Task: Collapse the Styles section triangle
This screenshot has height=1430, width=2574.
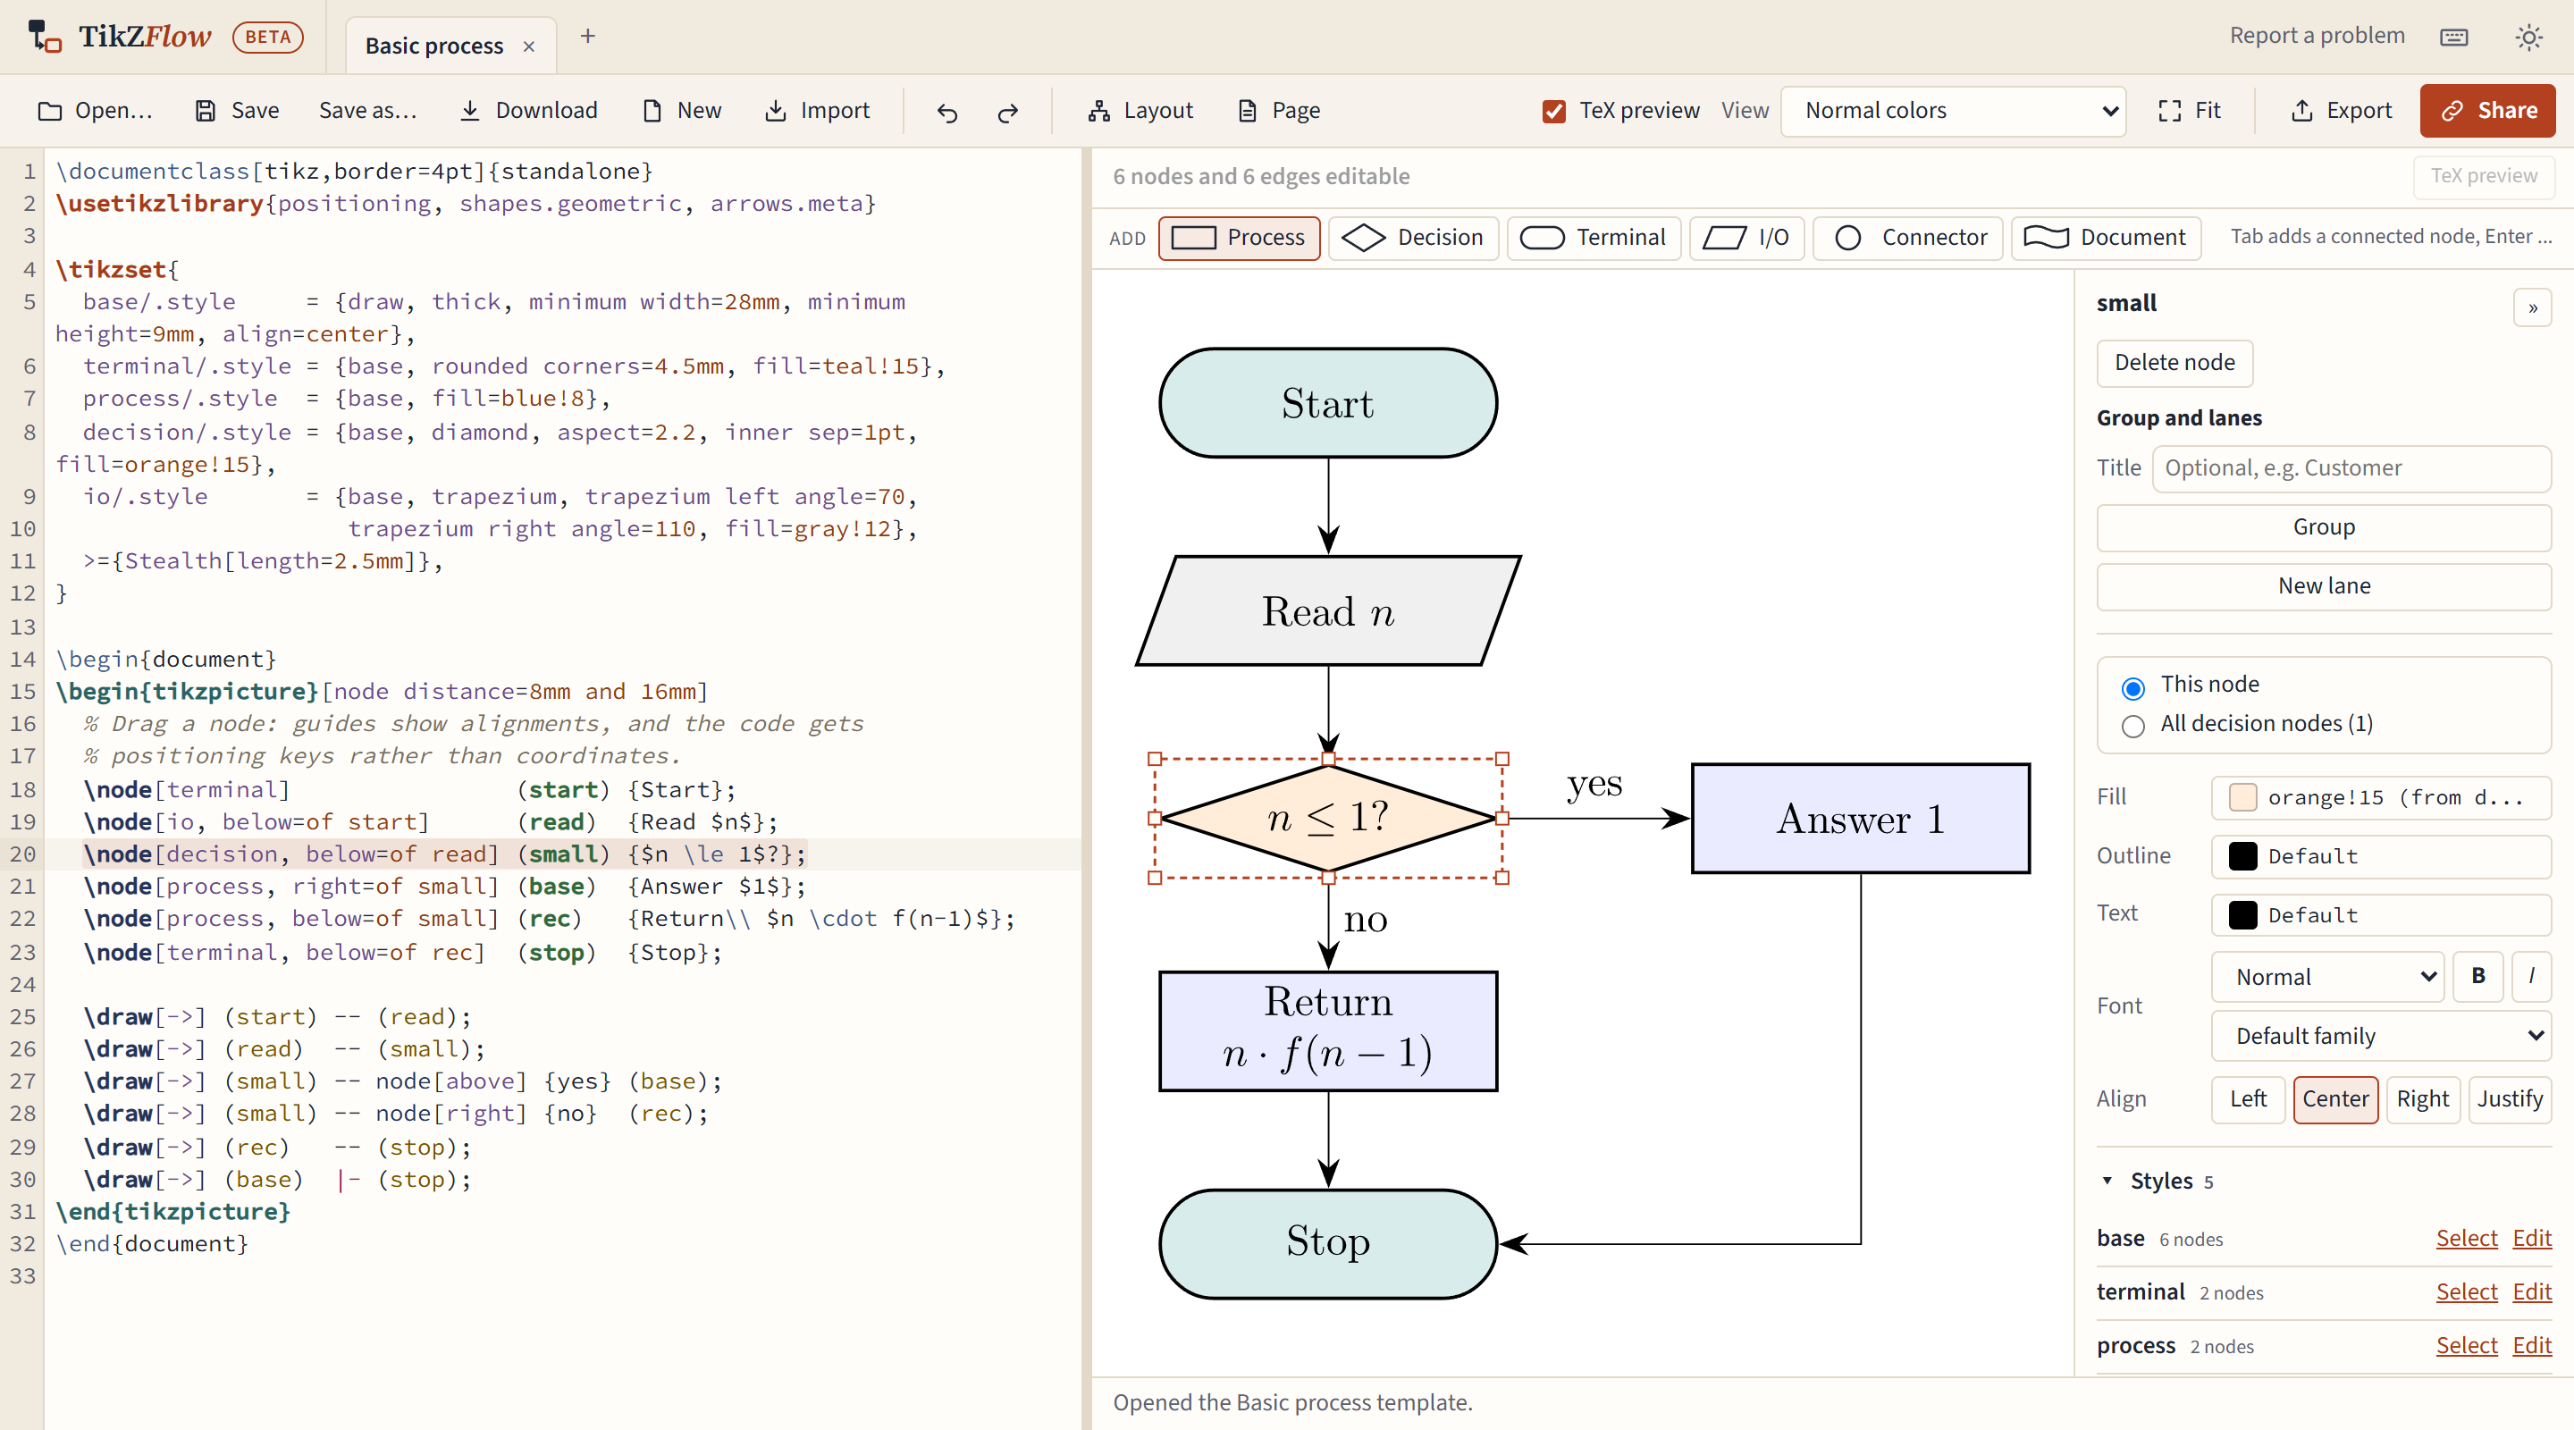Action: point(2107,1180)
